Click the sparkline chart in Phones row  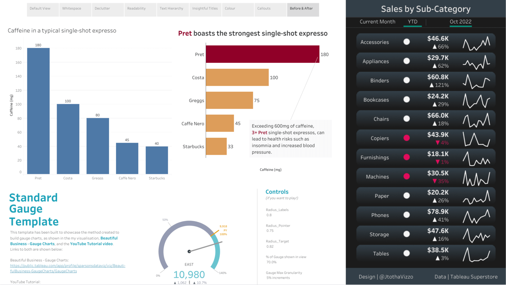(476, 216)
